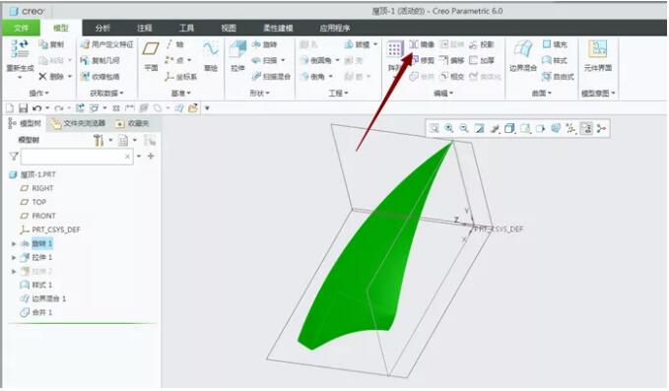Click the Refit view icon in graphics toolbar
The height and width of the screenshot is (391, 669).
435,128
